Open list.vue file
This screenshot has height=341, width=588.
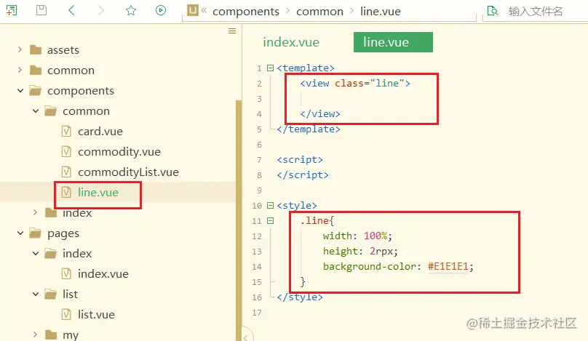(96, 314)
